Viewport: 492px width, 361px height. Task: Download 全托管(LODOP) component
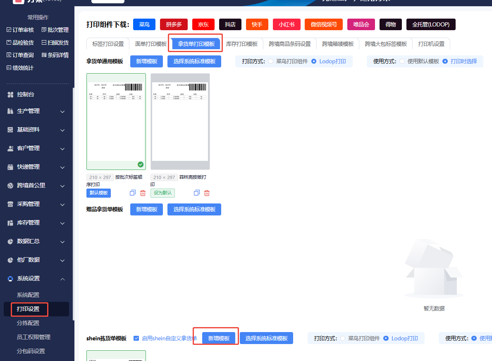pos(431,24)
